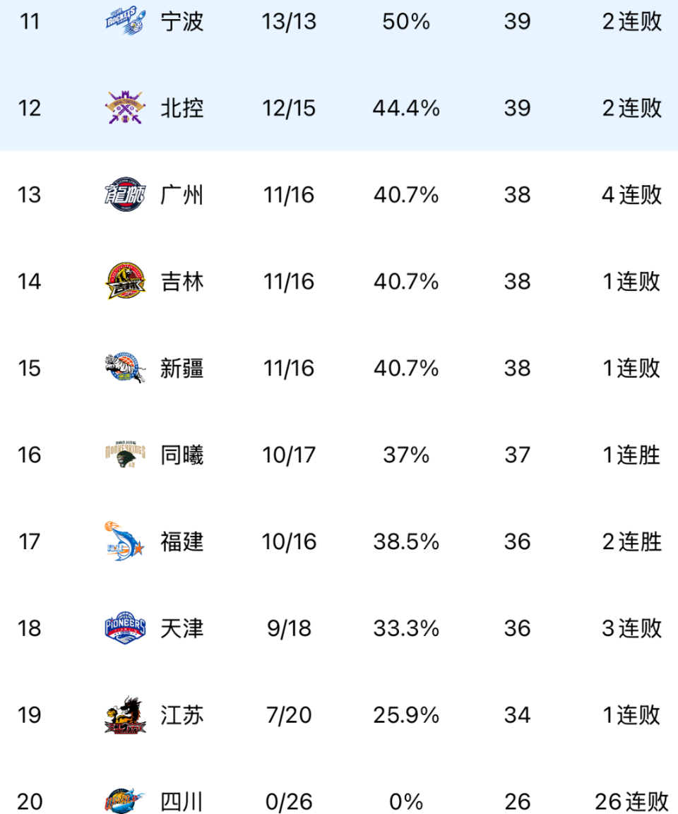Tap Sichuan's 26连败 streak text
678x814 pixels.
(631, 802)
